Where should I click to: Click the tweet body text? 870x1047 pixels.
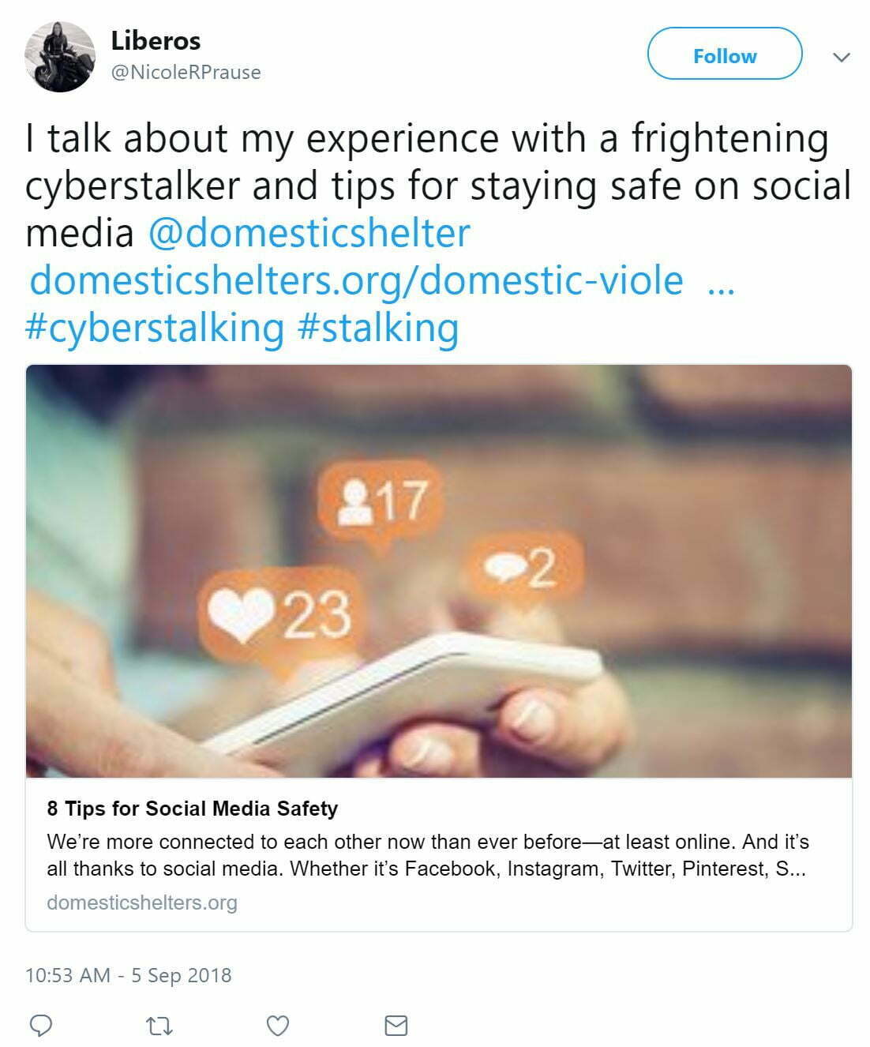coord(426,162)
